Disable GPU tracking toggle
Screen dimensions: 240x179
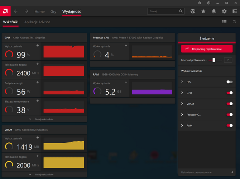coord(230,93)
